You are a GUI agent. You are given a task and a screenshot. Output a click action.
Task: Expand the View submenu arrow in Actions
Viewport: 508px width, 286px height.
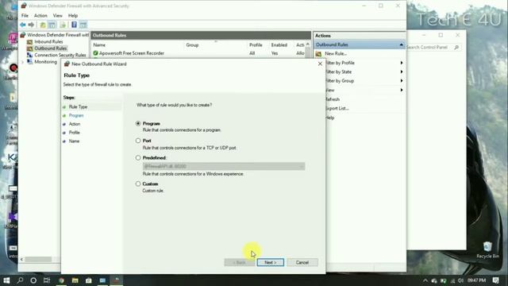pyautogui.click(x=402, y=90)
